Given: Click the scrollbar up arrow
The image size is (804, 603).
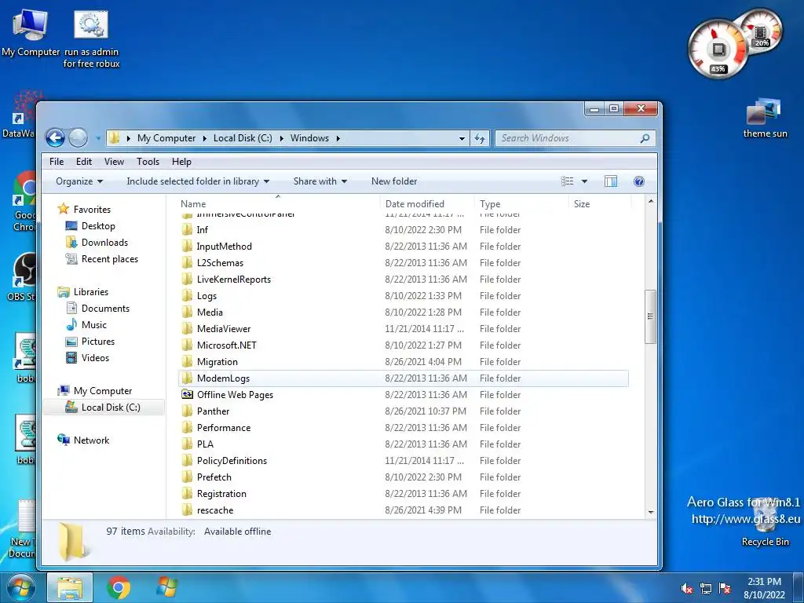Looking at the screenshot, I should click(651, 202).
